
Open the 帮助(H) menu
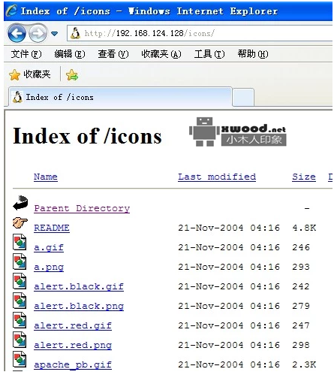click(253, 54)
